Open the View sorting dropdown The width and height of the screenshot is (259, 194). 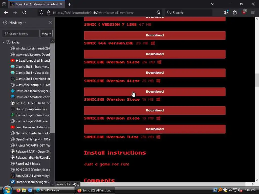pyautogui.click(x=47, y=34)
